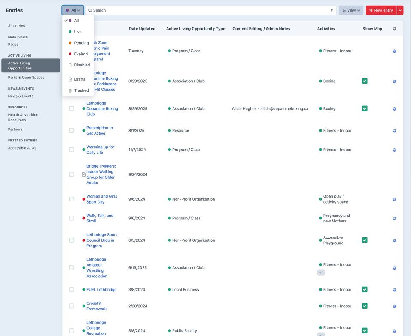
Task: Toggle the Show Map checkbox for CrossFit Framework
Action: point(364,306)
